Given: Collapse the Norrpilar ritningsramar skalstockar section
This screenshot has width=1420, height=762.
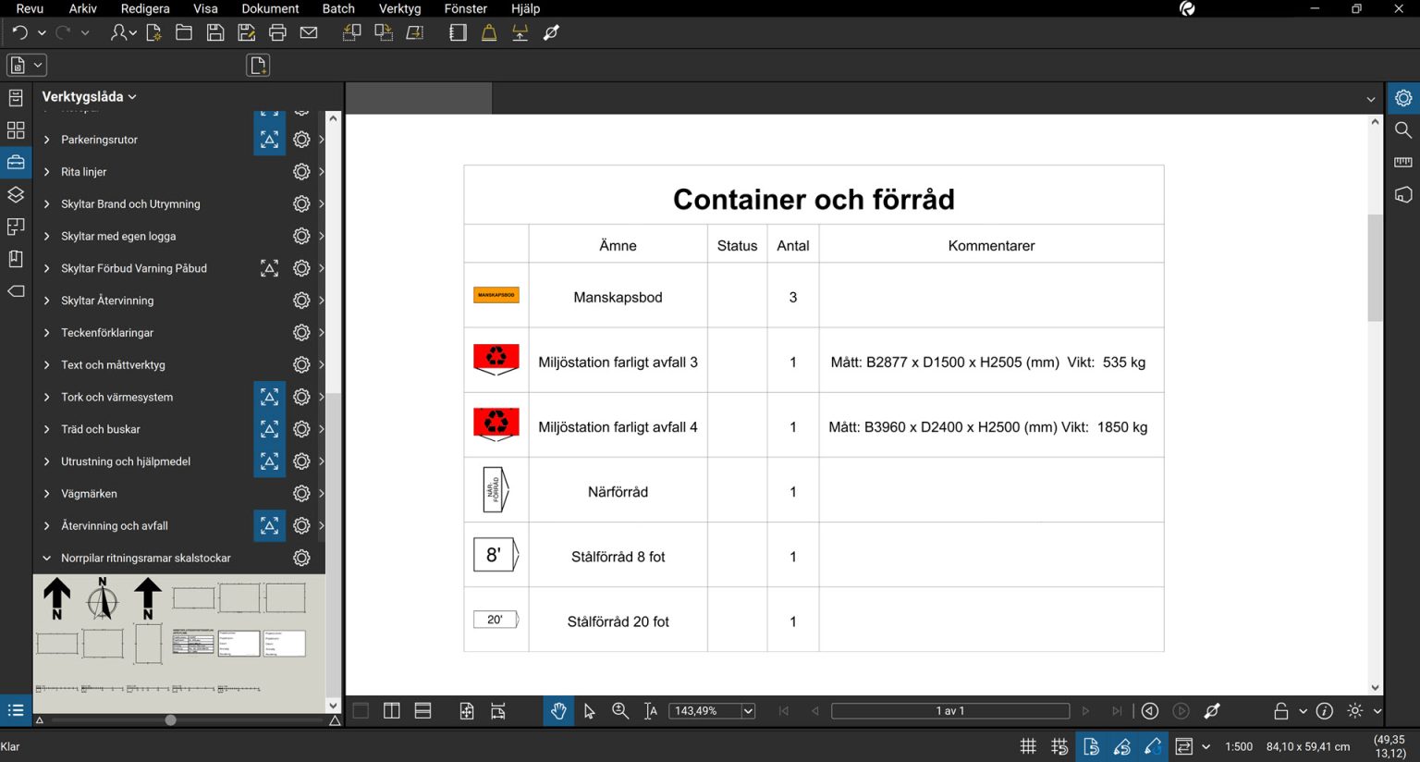Looking at the screenshot, I should [x=46, y=558].
